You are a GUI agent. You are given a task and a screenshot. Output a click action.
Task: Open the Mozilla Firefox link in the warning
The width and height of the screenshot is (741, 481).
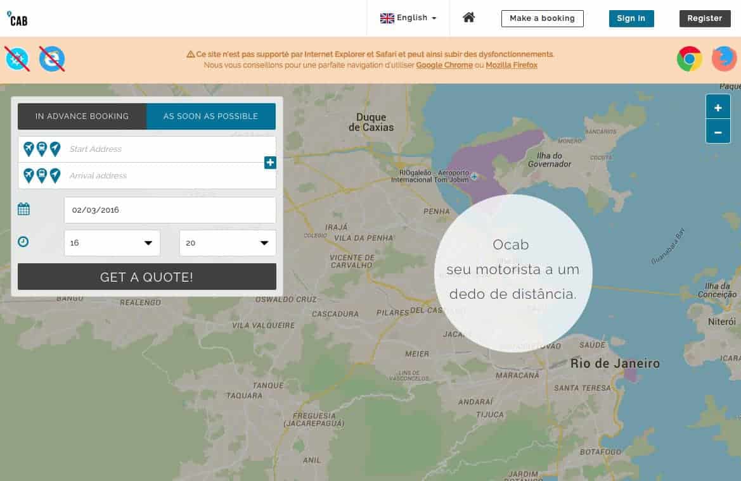[x=512, y=65]
